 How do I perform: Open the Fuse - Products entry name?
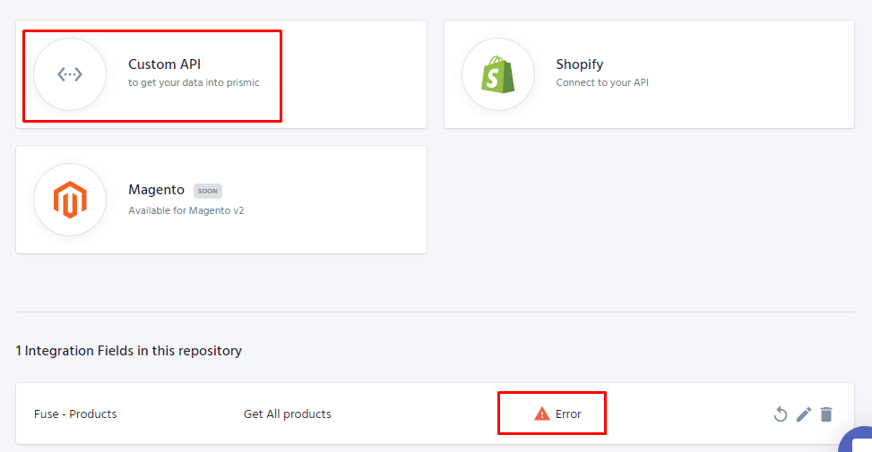tap(75, 414)
